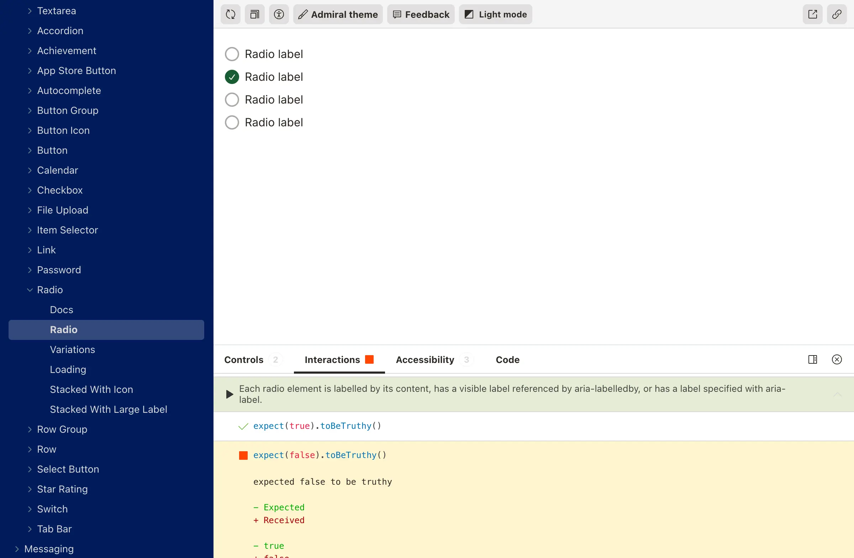
Task: Click play arrow on the interaction description
Action: [x=230, y=394]
